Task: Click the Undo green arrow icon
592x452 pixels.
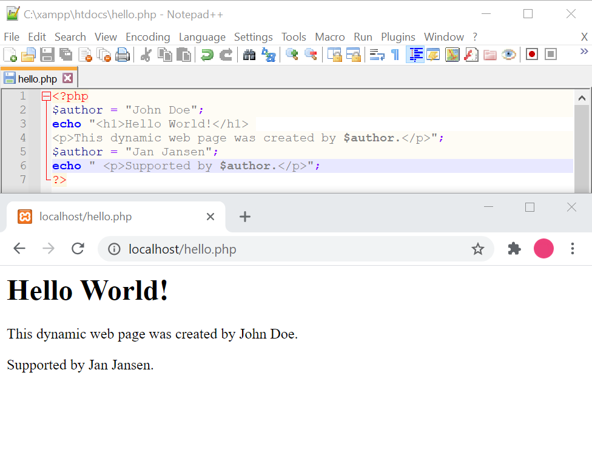Action: [x=207, y=55]
